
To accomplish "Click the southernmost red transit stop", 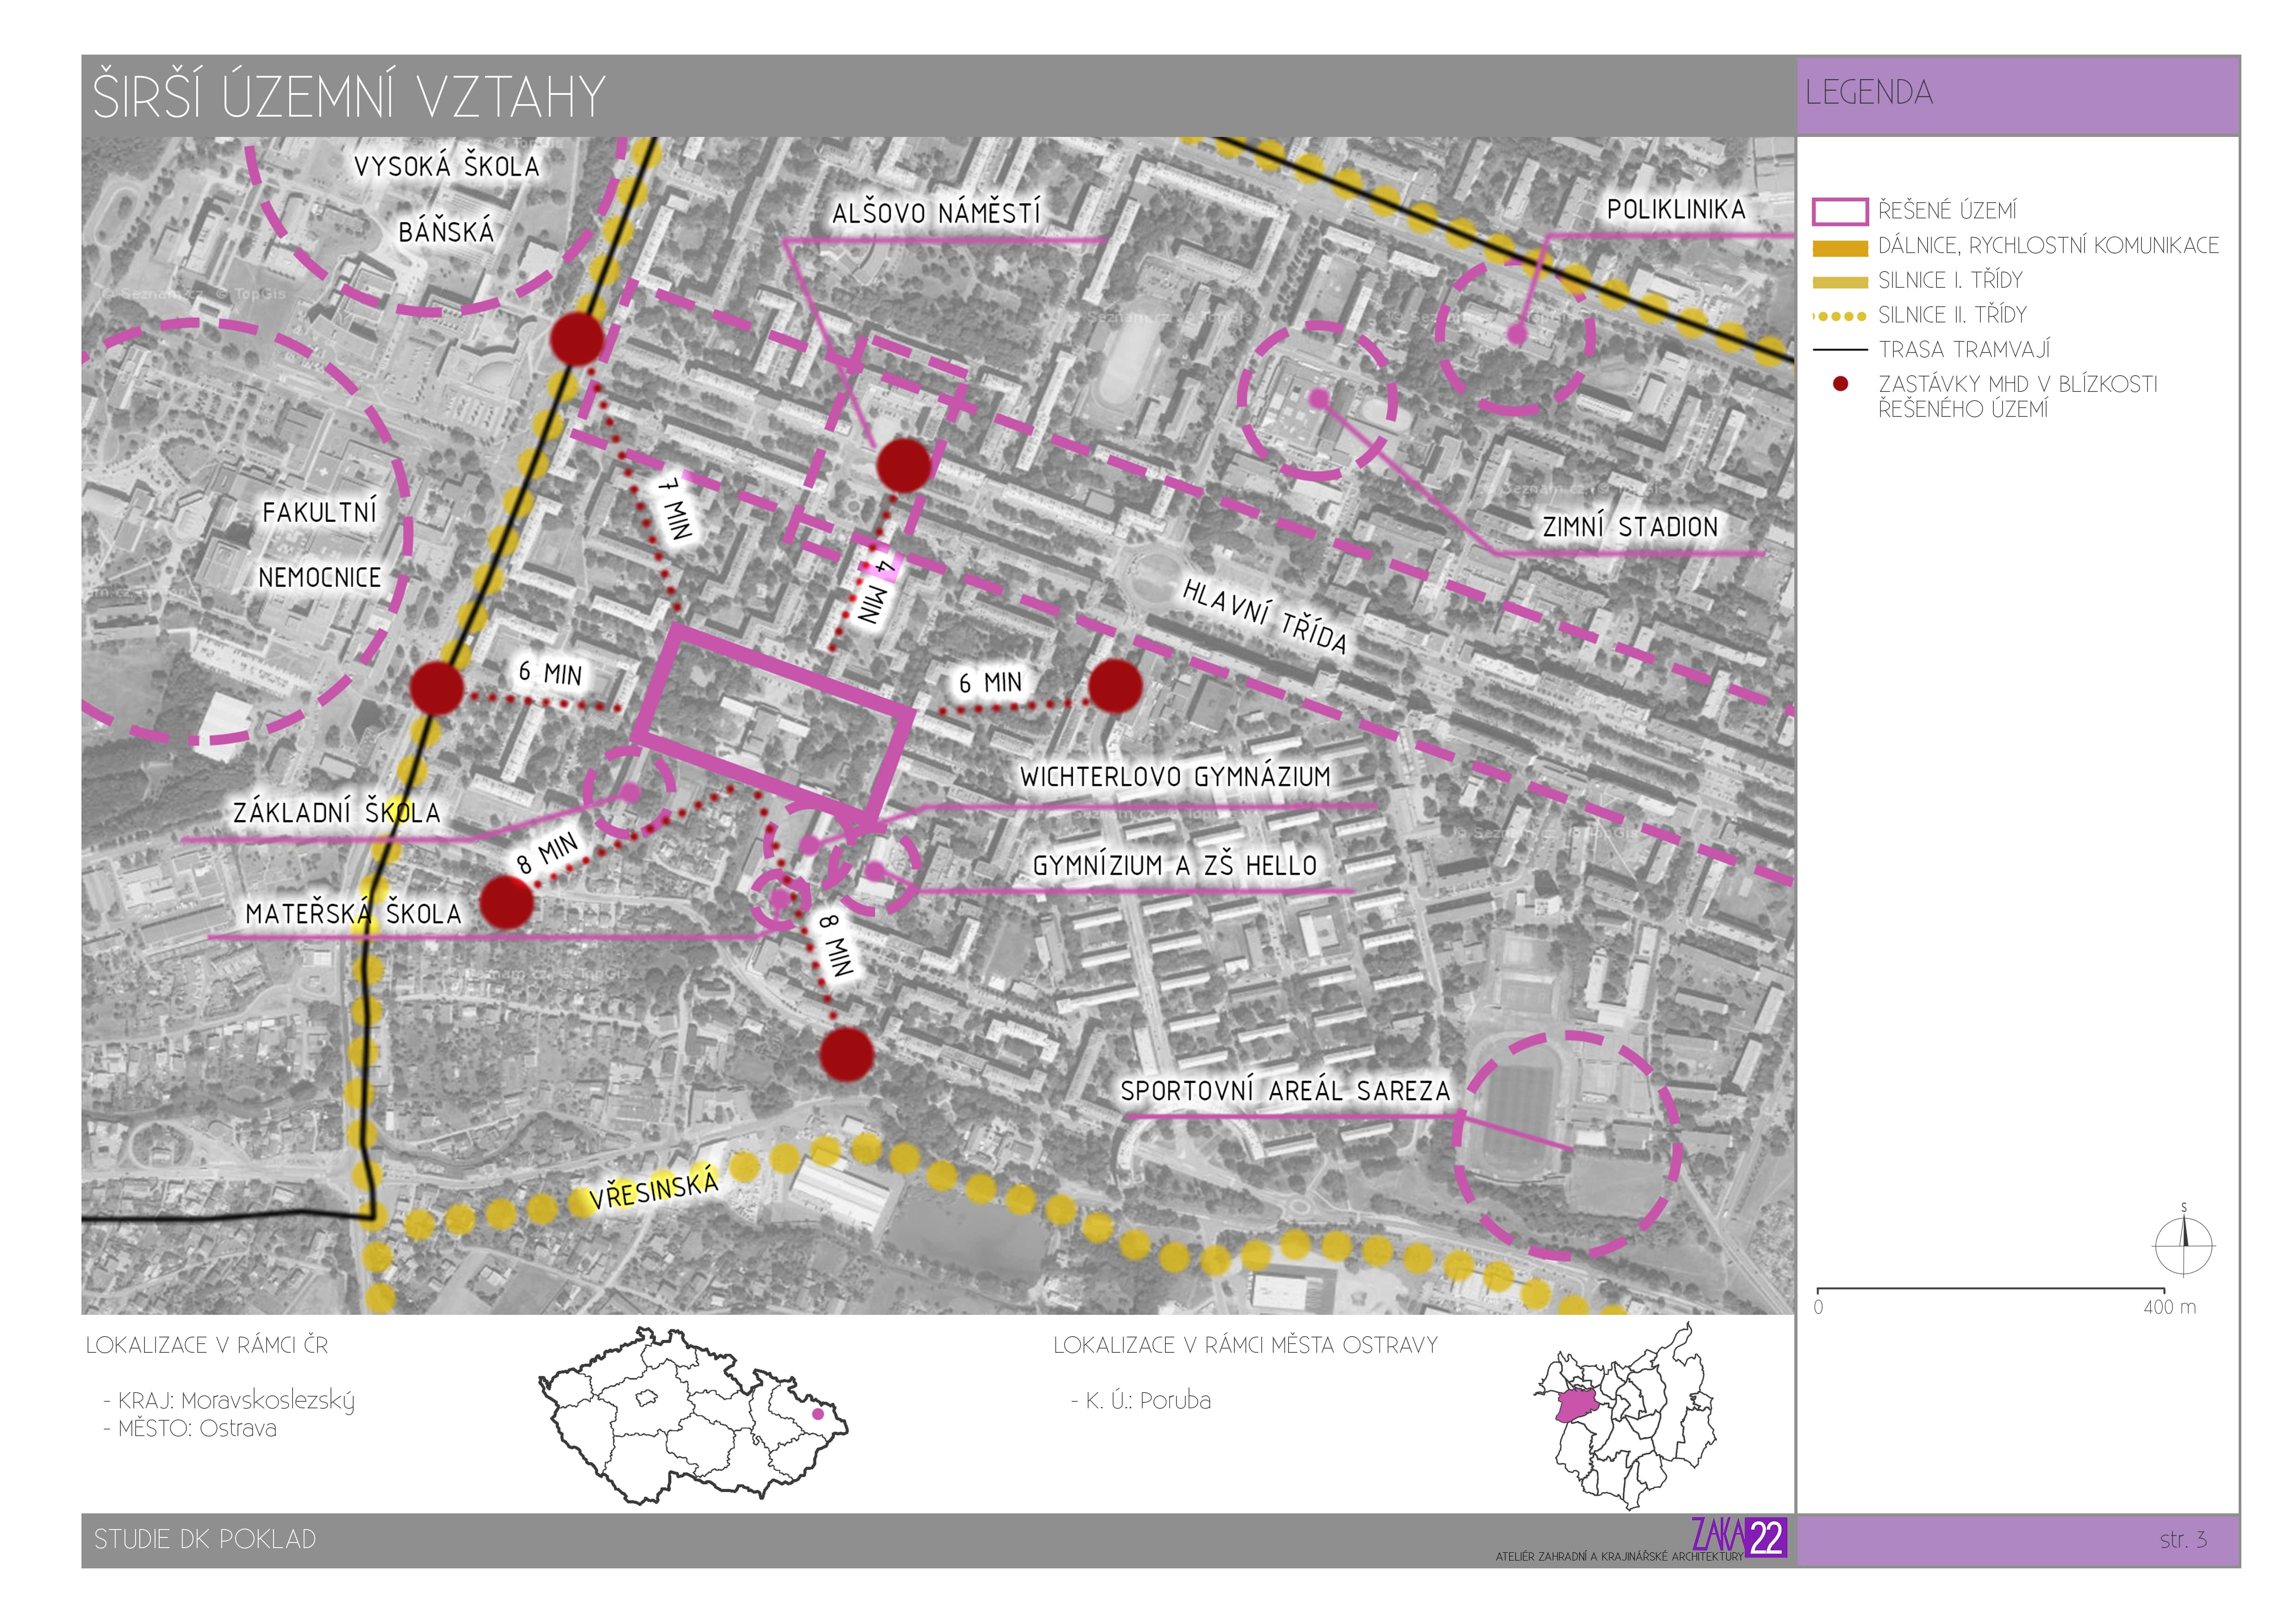I will point(847,1054).
